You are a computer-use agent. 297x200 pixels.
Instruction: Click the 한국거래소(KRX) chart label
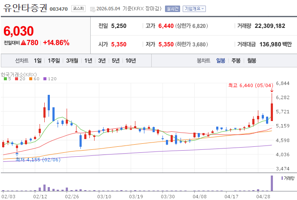19,75
